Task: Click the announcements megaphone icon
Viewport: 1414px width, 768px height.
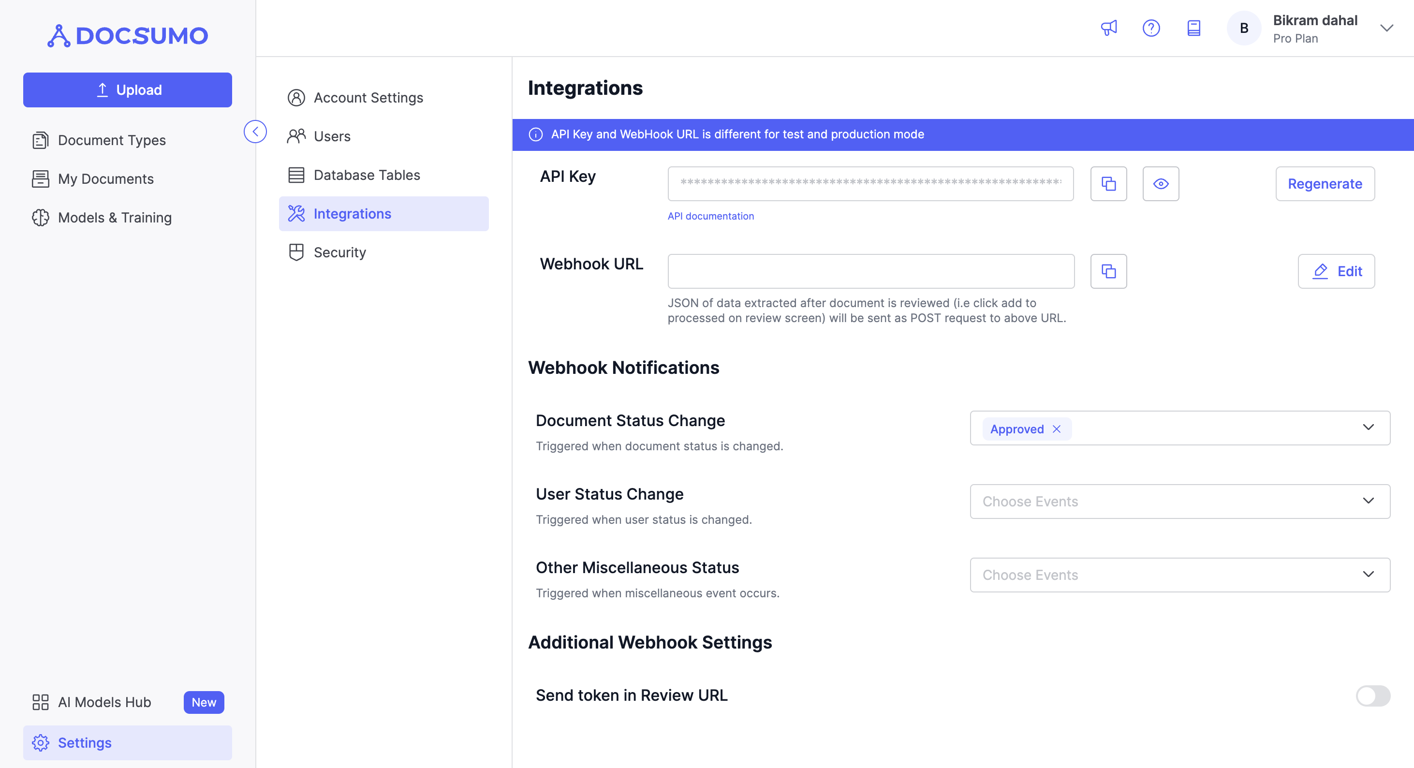Action: [1108, 28]
